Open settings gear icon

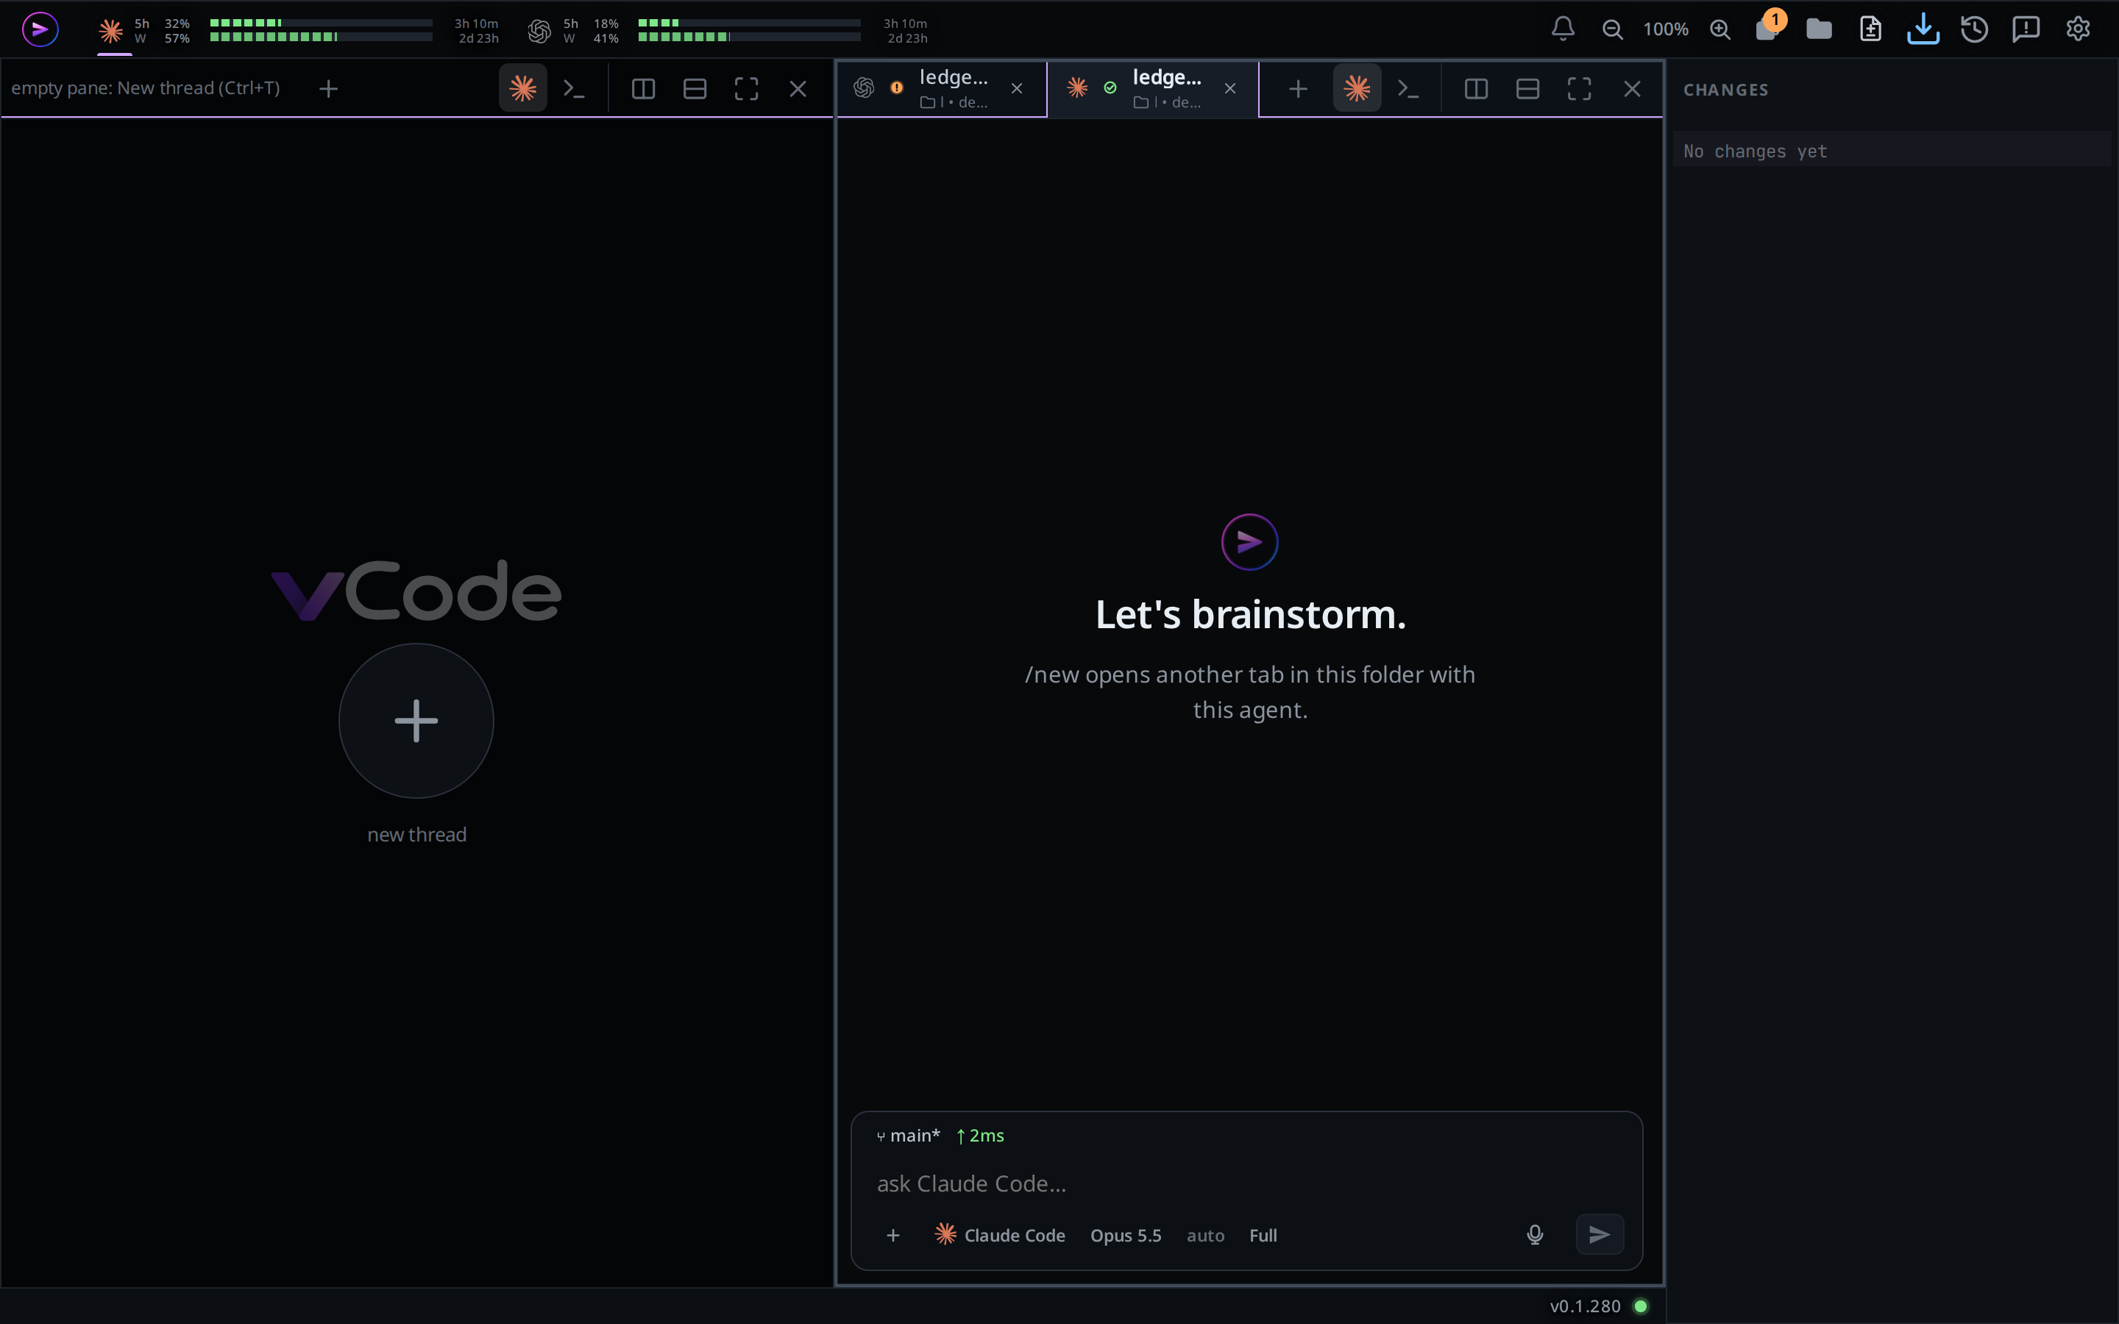click(2078, 29)
